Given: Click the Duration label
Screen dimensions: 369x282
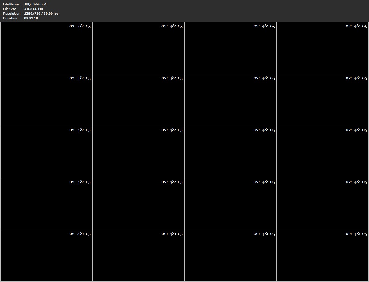Looking at the screenshot, I should (x=10, y=18).
